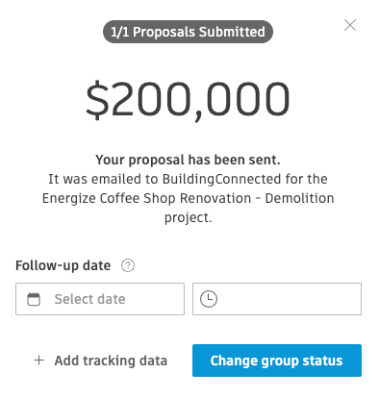This screenshot has height=398, width=379.
Task: Click the 'Your proposal has been sent' heading
Action: pyautogui.click(x=188, y=160)
